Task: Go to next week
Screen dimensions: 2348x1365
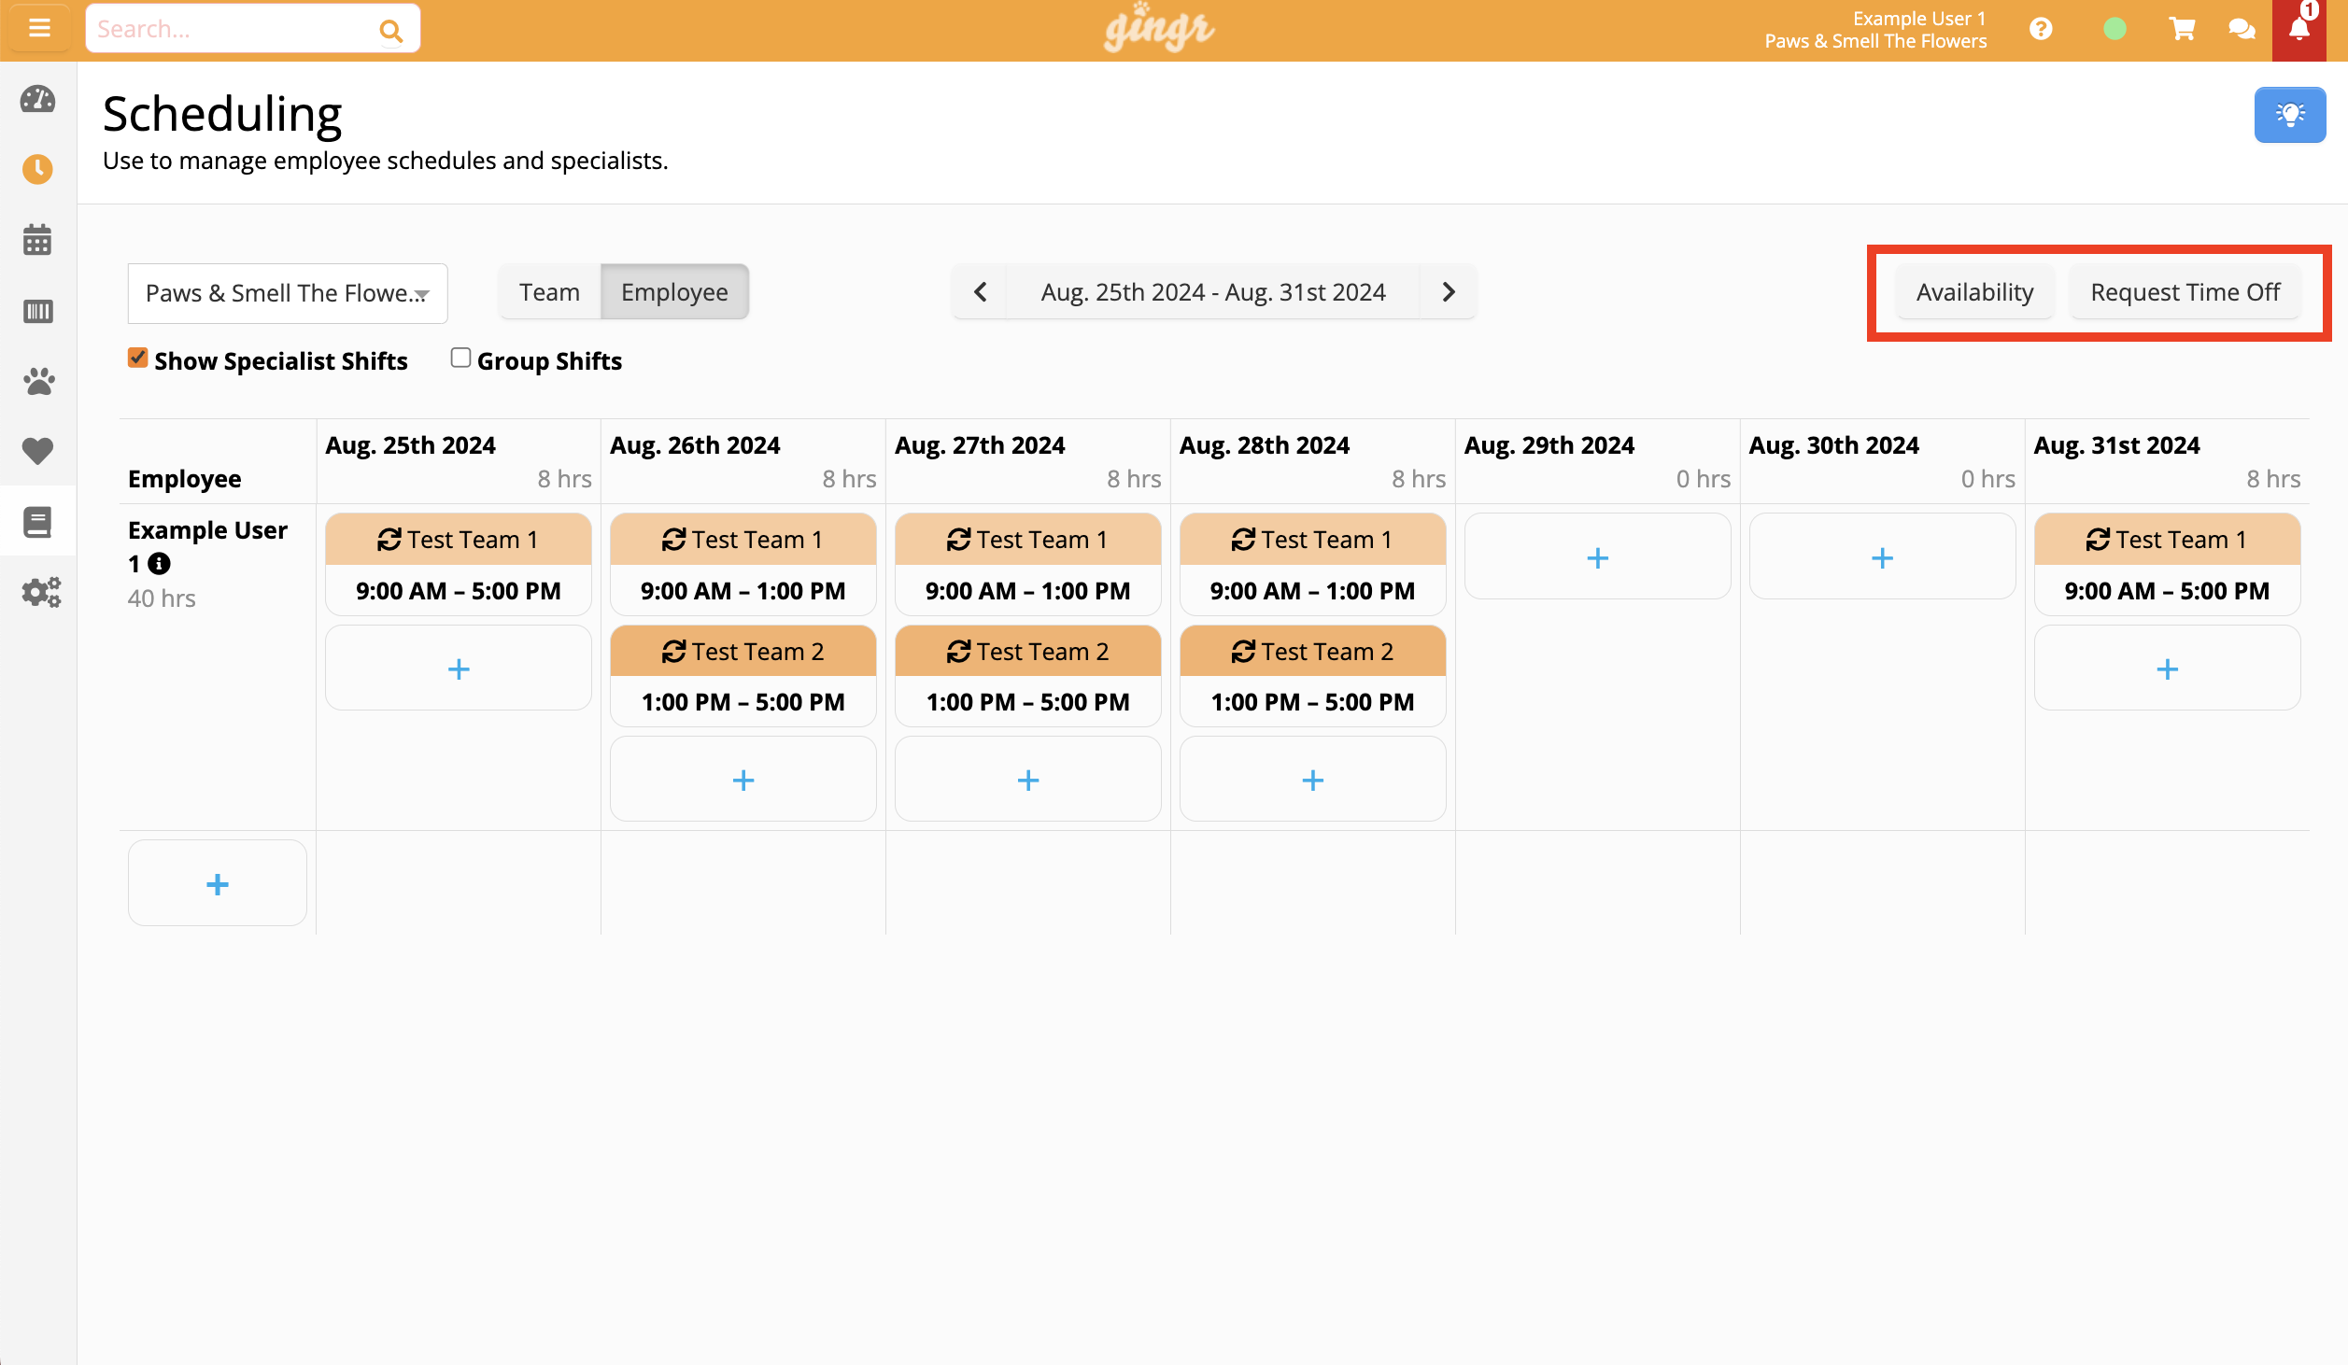Action: point(1448,292)
